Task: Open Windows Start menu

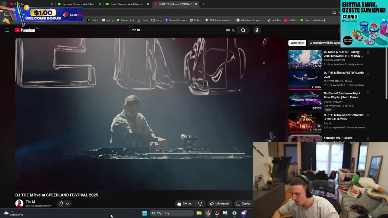Action: 145,213
